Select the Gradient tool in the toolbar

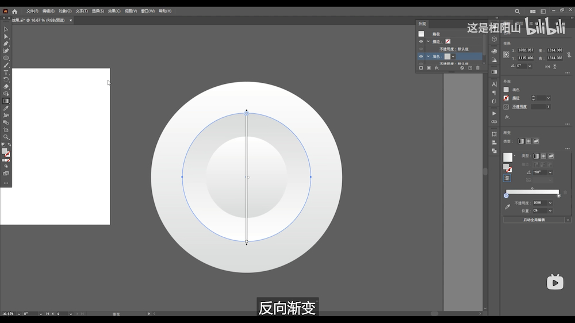pyautogui.click(x=6, y=101)
